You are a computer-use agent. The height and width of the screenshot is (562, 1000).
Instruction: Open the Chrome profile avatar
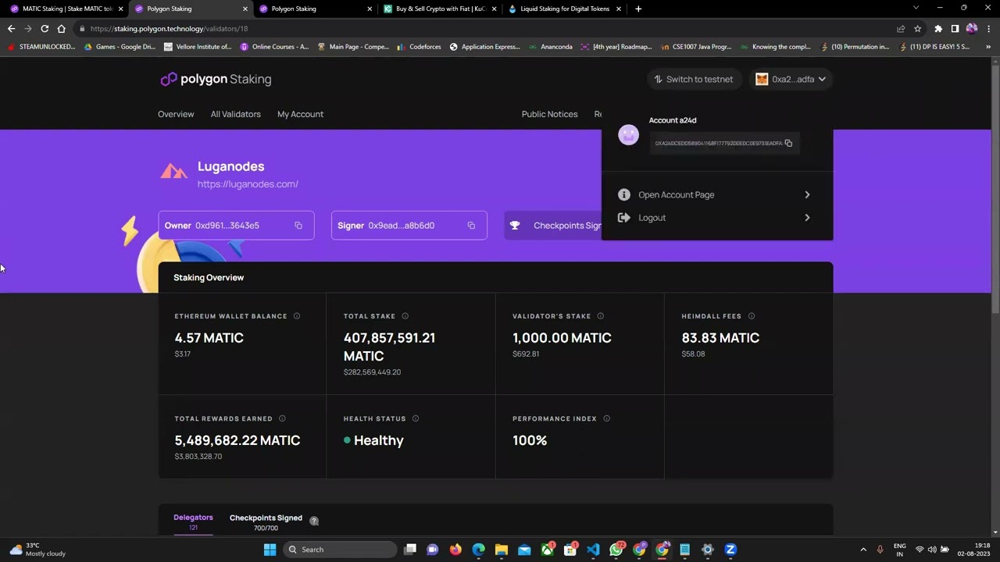[x=971, y=29]
